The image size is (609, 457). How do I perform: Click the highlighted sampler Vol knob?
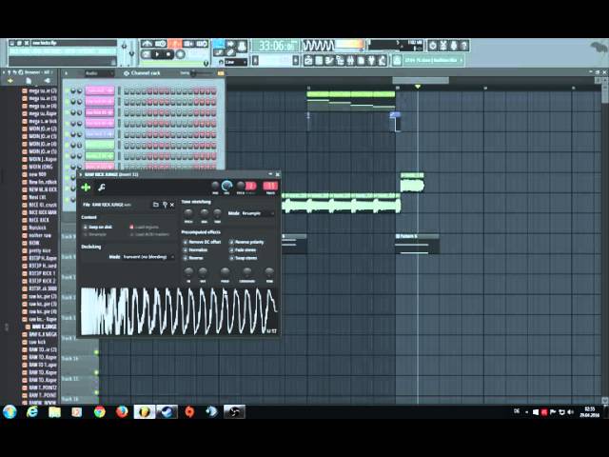coord(226,187)
